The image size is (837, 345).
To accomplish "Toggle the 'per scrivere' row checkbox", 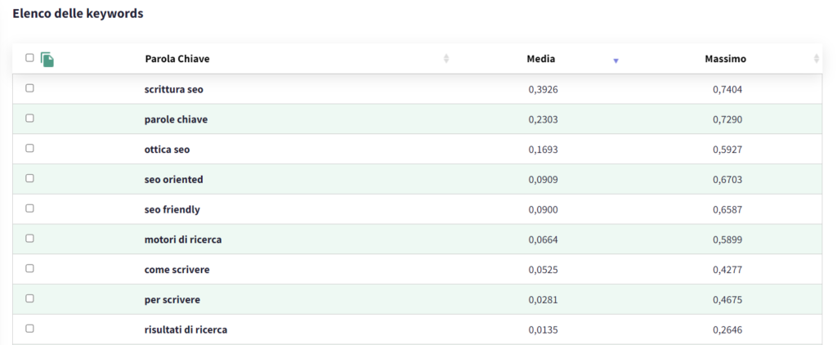I will coord(30,298).
